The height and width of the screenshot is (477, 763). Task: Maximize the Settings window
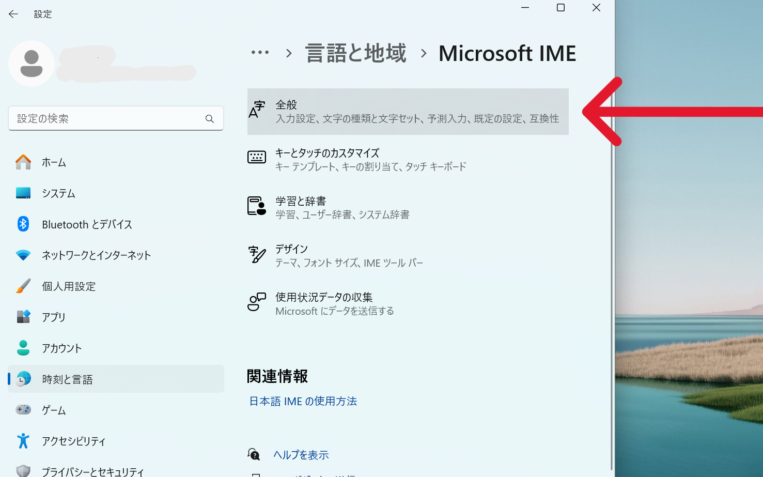click(x=560, y=8)
